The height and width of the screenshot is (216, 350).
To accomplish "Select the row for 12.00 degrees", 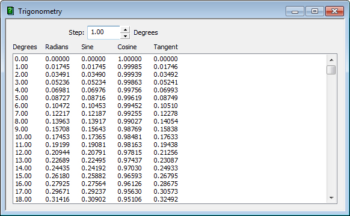I will 170,152.
